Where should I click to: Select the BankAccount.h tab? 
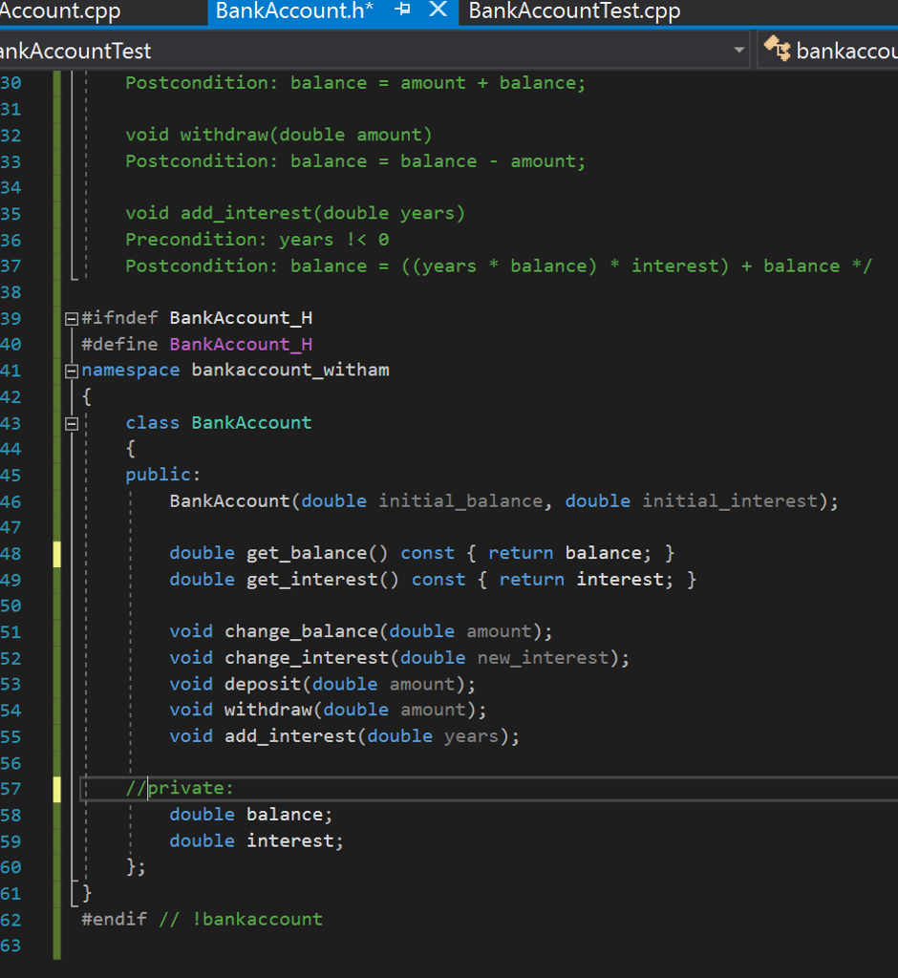(x=294, y=11)
